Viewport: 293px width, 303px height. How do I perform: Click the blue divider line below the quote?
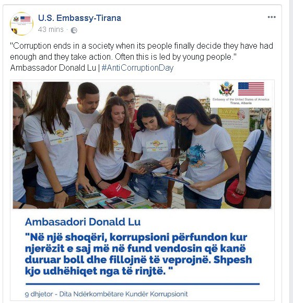pyautogui.click(x=143, y=284)
